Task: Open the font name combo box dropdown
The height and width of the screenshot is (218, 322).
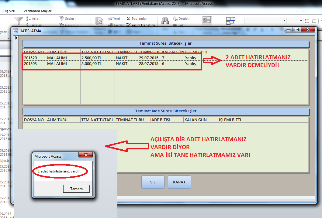Action: [x=284, y=21]
